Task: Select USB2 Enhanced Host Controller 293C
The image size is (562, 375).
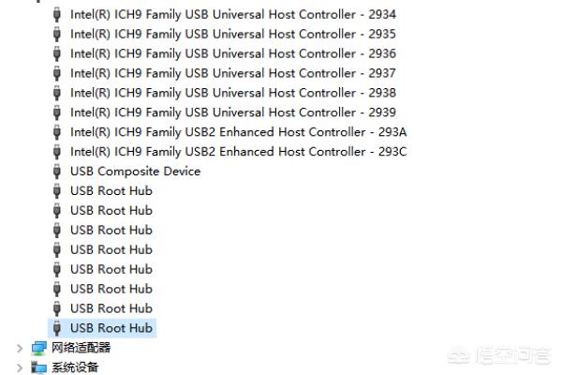Action: 239,152
